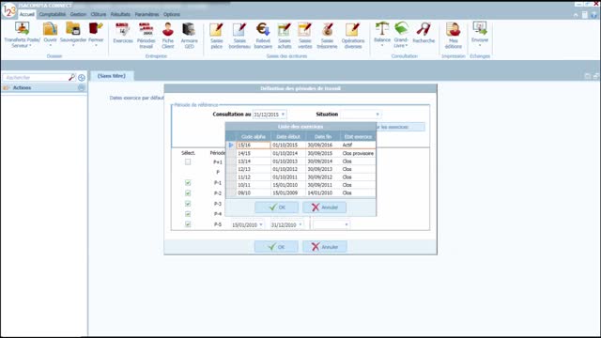
Task: Open the Exercices calendar icon
Action: point(123,29)
